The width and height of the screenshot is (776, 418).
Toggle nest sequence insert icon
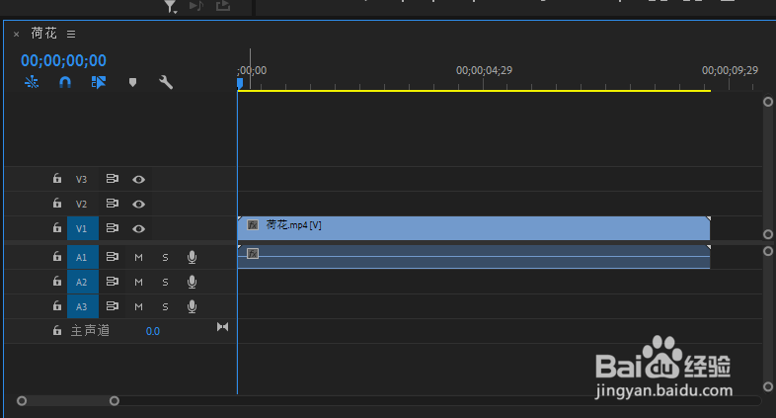point(32,84)
